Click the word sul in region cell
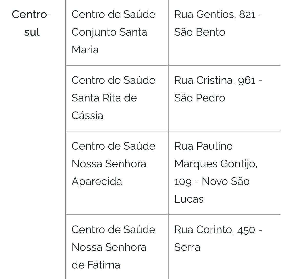Viewport: 281px width, 279px height. pos(32,32)
